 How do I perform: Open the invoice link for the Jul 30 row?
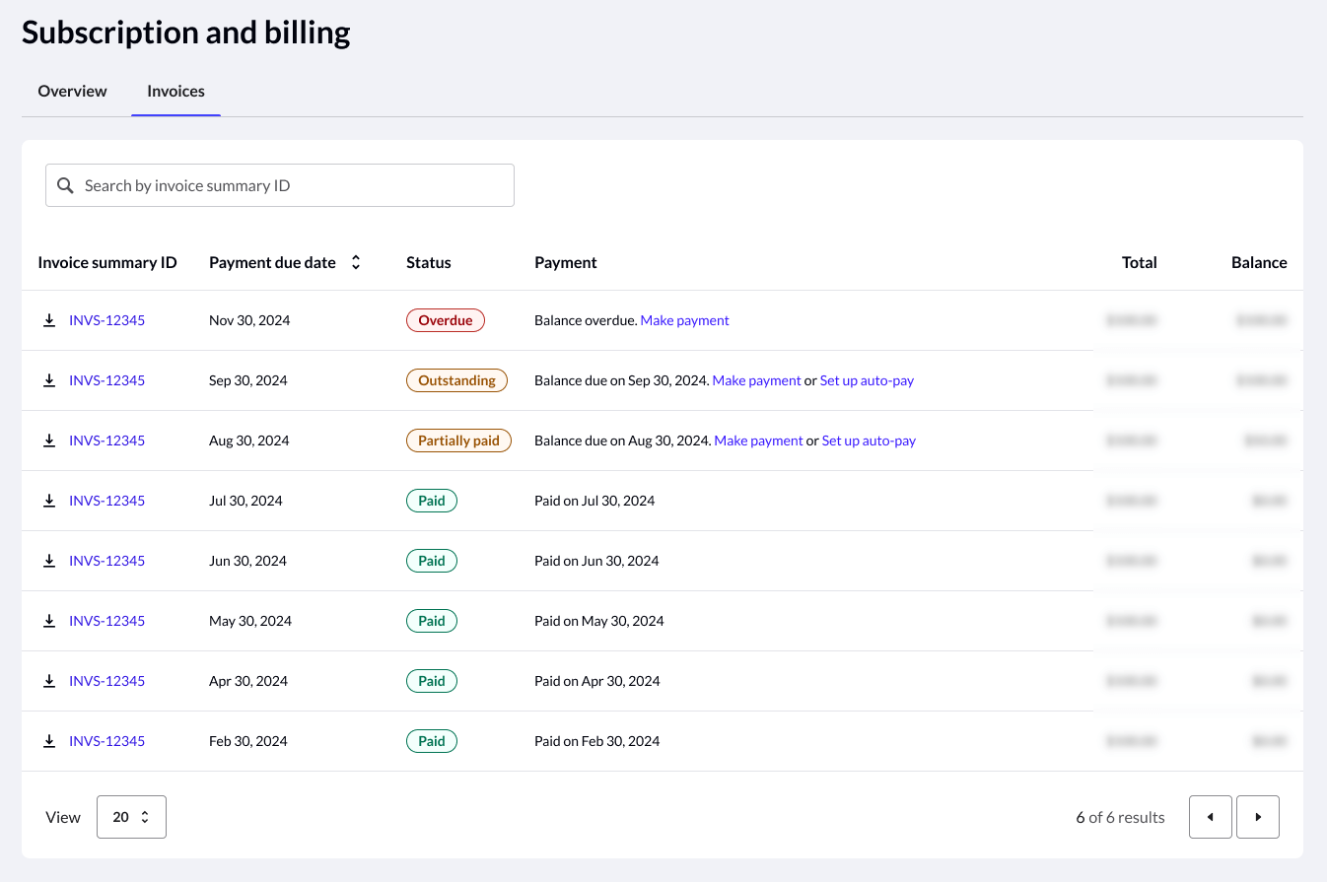106,501
